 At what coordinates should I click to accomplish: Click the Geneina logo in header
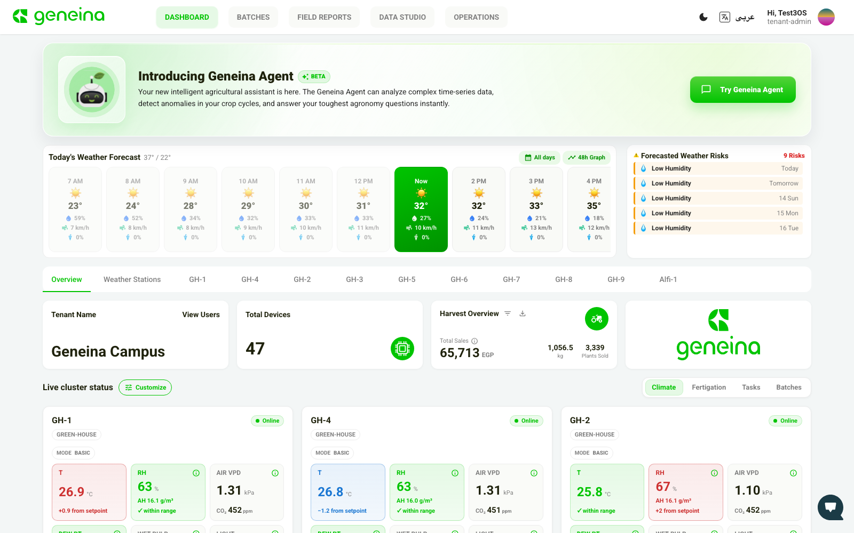tap(59, 16)
